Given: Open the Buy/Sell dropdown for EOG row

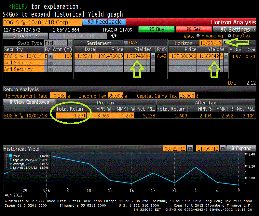Looking at the screenshot, I should pos(50,56).
